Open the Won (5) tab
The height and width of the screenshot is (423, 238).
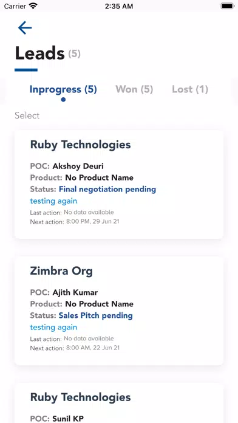coord(134,89)
